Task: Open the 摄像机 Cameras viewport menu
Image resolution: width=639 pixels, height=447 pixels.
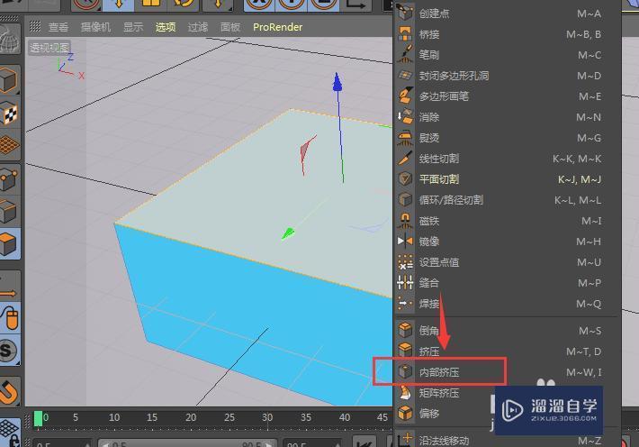Action: (x=95, y=27)
